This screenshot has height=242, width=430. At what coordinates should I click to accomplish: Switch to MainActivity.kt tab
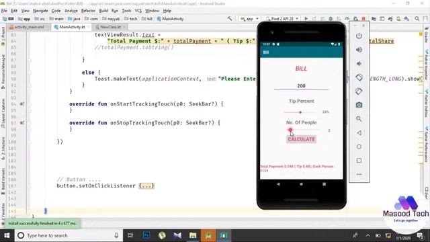point(71,27)
